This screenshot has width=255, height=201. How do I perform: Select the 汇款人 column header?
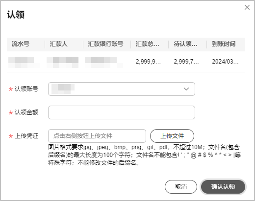58,44
